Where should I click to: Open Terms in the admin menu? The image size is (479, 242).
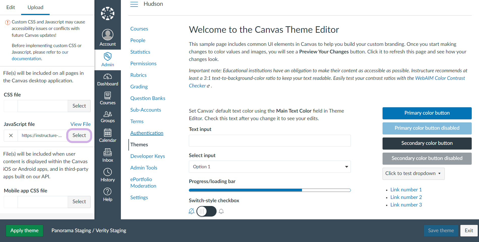pos(137,121)
